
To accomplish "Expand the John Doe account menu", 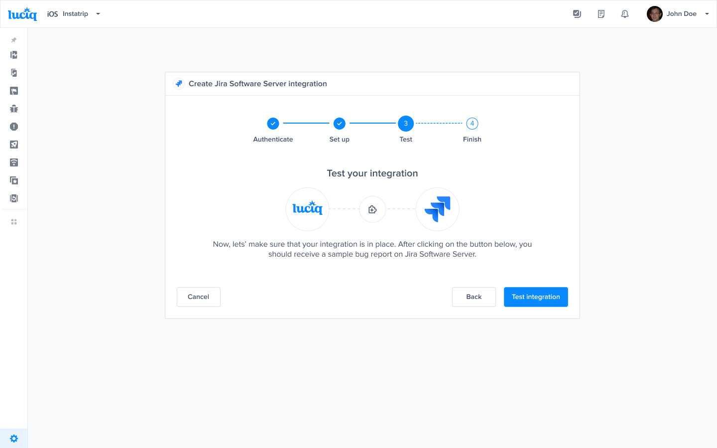I will (680, 13).
